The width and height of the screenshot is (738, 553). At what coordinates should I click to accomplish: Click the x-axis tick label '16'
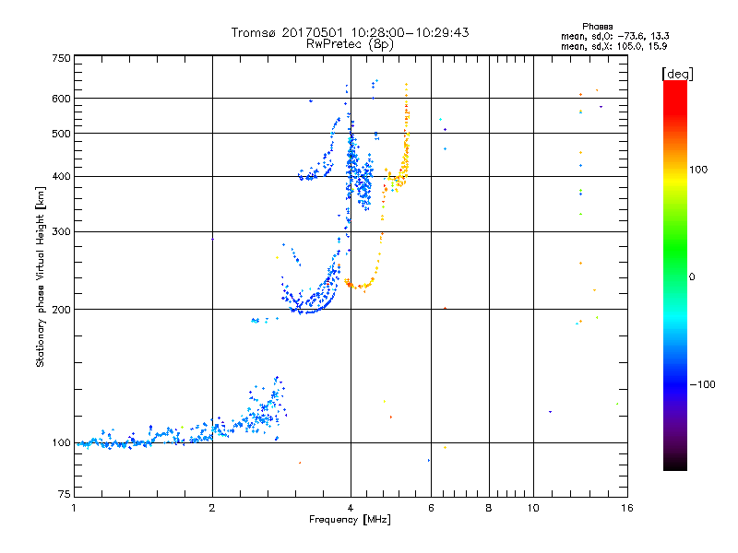point(627,508)
